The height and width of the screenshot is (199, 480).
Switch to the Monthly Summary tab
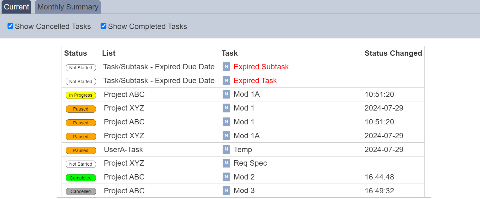[68, 7]
